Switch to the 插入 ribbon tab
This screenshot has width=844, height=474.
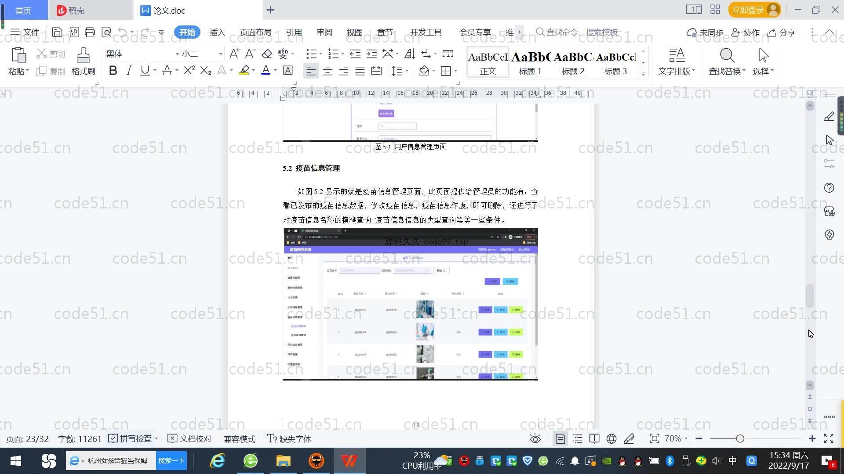click(217, 32)
